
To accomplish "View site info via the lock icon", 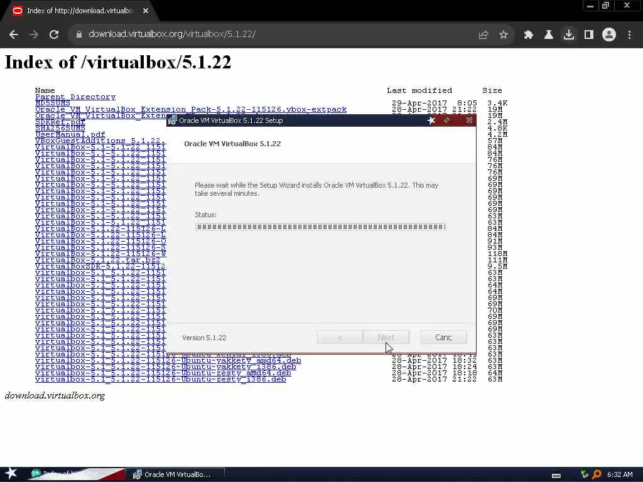I will click(79, 35).
